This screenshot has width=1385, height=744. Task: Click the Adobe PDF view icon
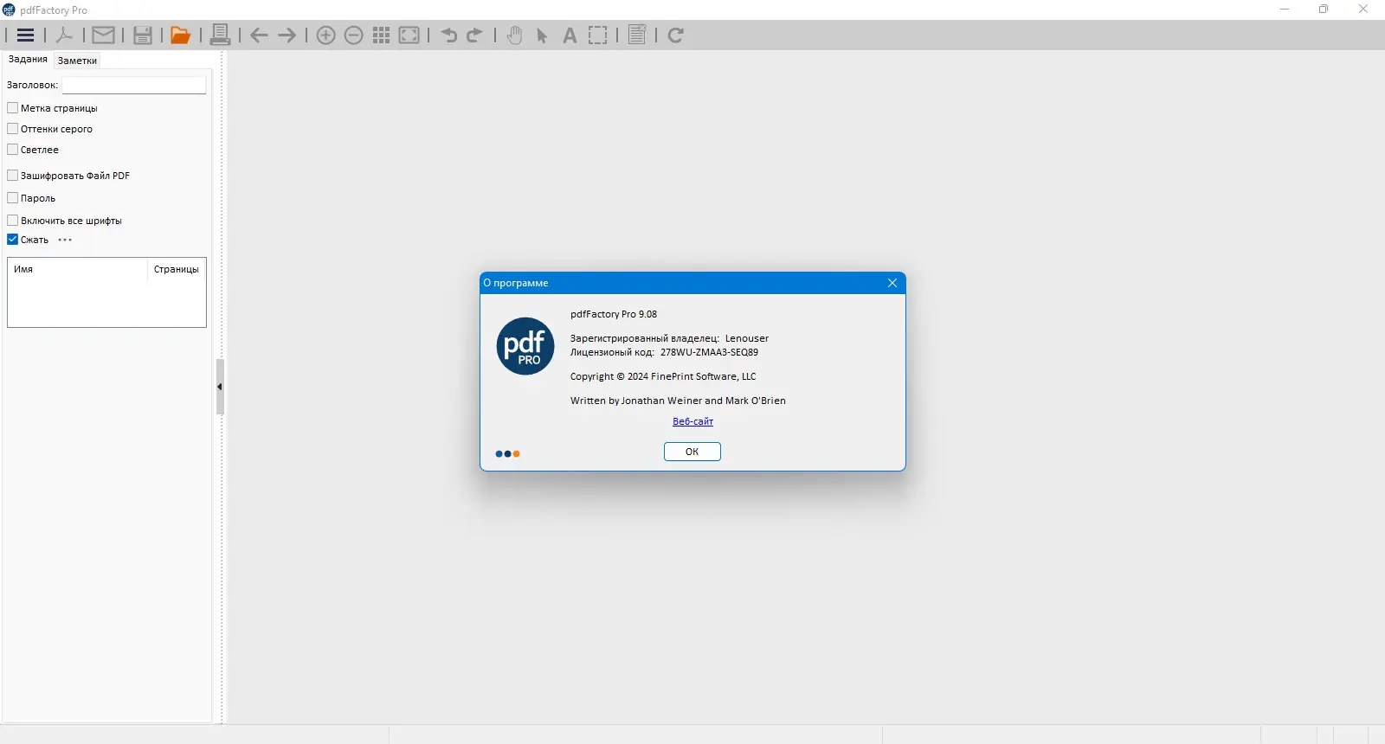pyautogui.click(x=64, y=35)
